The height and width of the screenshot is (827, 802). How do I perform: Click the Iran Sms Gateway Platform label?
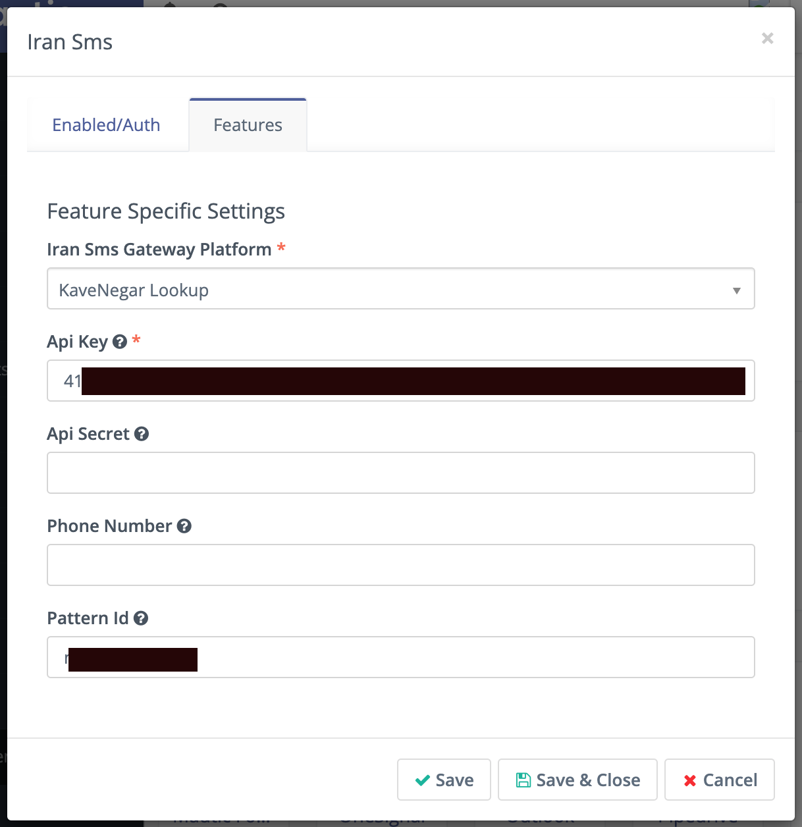coord(159,250)
